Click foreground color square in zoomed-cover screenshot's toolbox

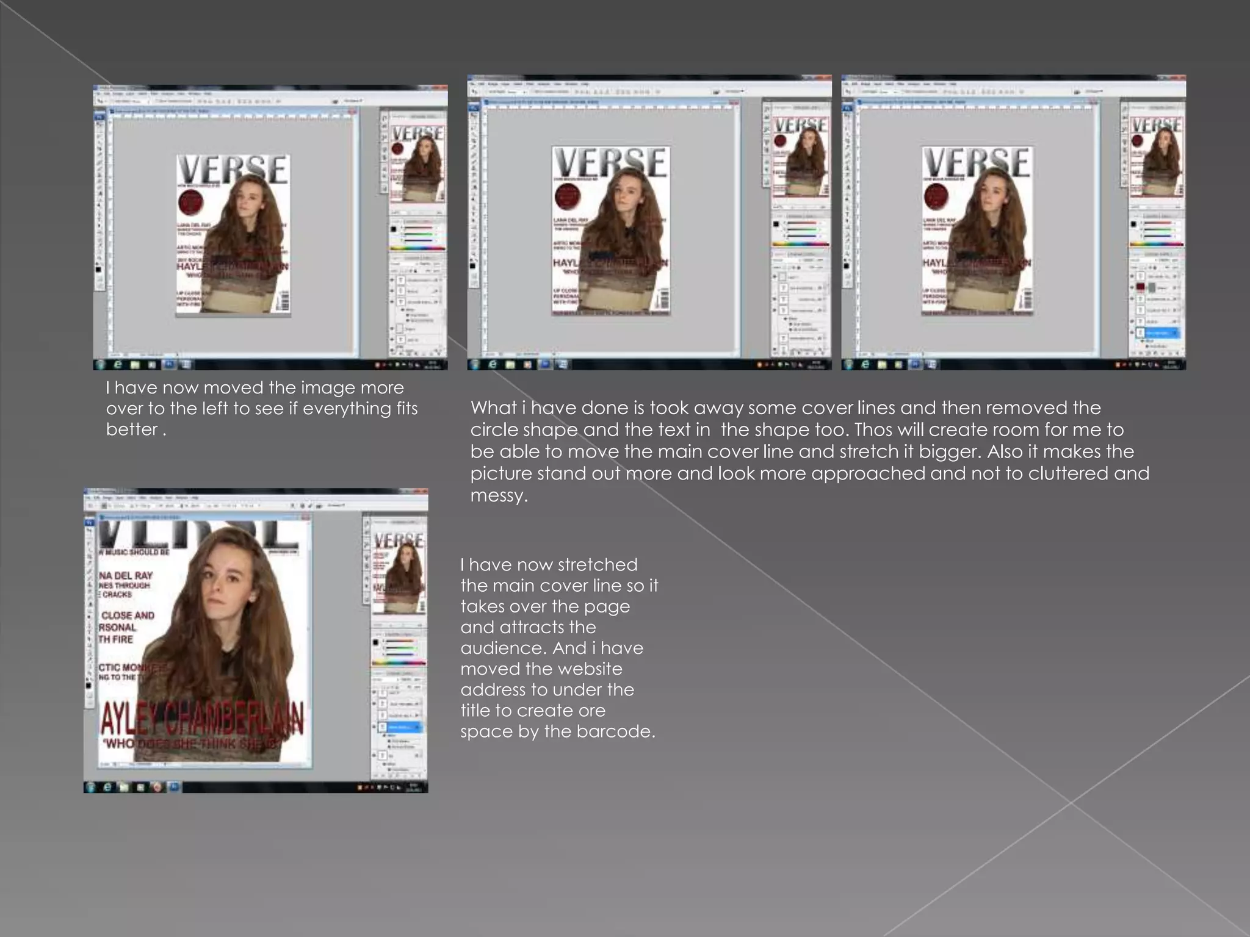tap(89, 685)
